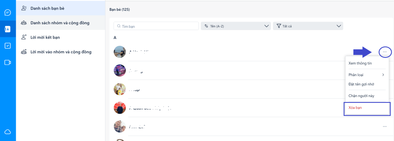Expand the Phân loại submenu arrow
Screen dimensions: 394x141
tap(383, 75)
